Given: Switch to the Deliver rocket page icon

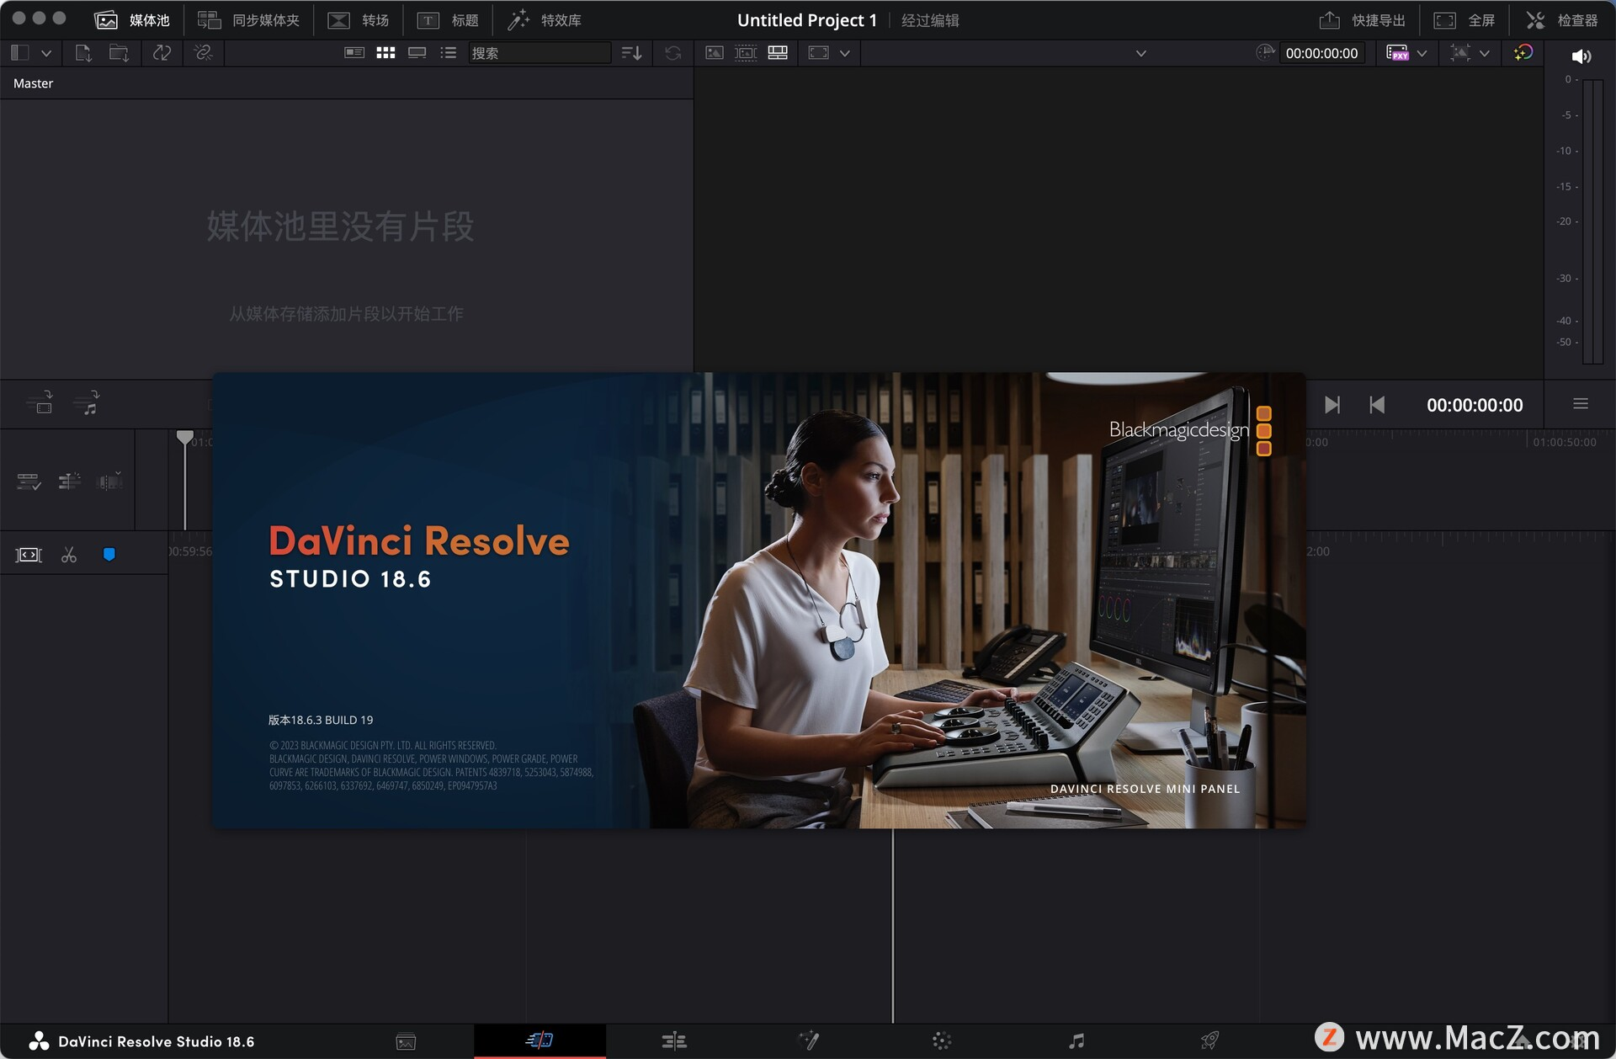Looking at the screenshot, I should pos(1209,1041).
